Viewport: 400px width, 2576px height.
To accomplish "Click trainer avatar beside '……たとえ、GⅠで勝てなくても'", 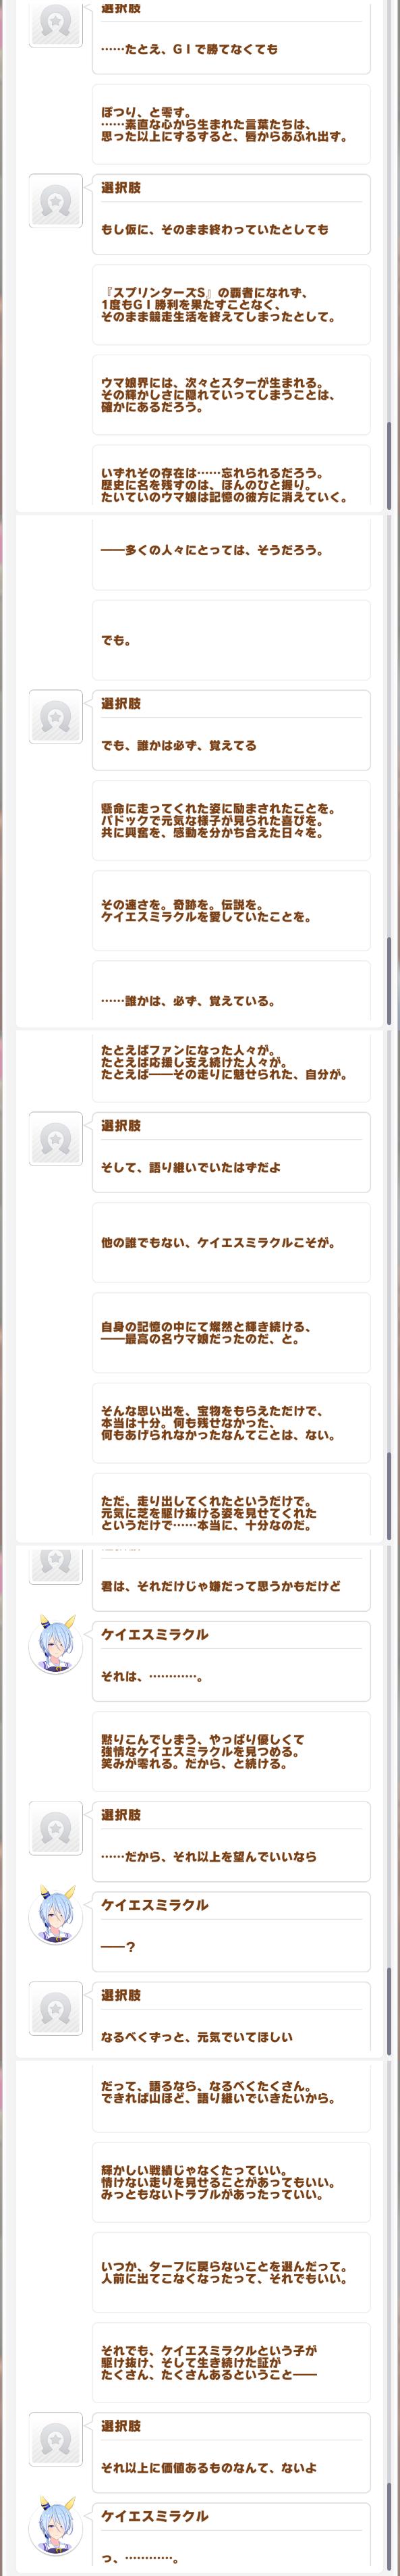I will click(x=56, y=23).
